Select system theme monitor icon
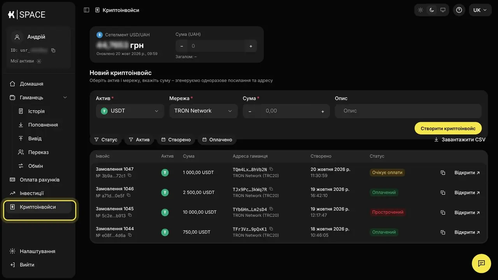The height and width of the screenshot is (280, 498). 443,10
